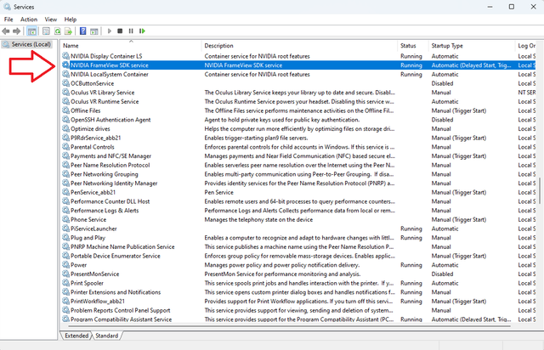Click the Forward arrow toolbar icon

(16, 31)
